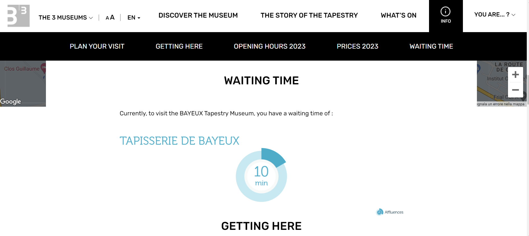Expand THE 3 MUSEUMS dropdown

tap(66, 18)
